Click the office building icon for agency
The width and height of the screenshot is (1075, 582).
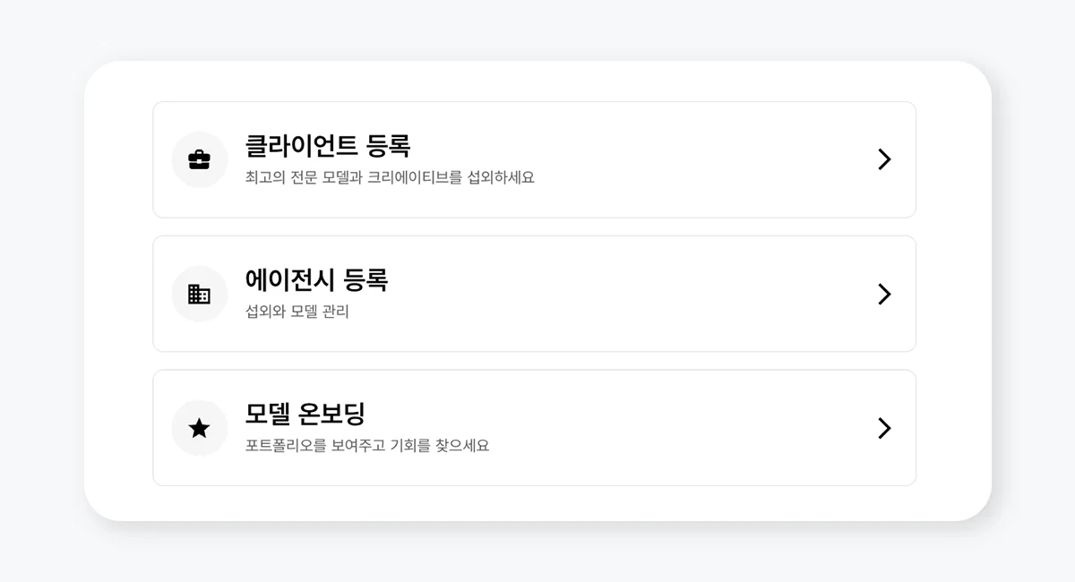point(199,294)
